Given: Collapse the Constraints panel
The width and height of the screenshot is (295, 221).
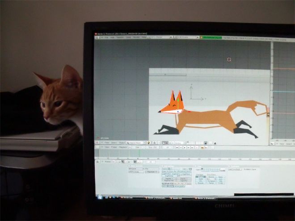Looking at the screenshot, I should point(229,166).
